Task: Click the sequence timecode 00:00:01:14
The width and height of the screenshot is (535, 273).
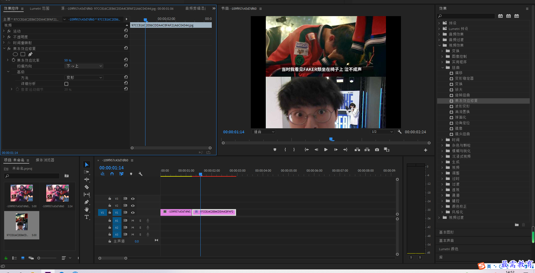Action: click(x=111, y=168)
